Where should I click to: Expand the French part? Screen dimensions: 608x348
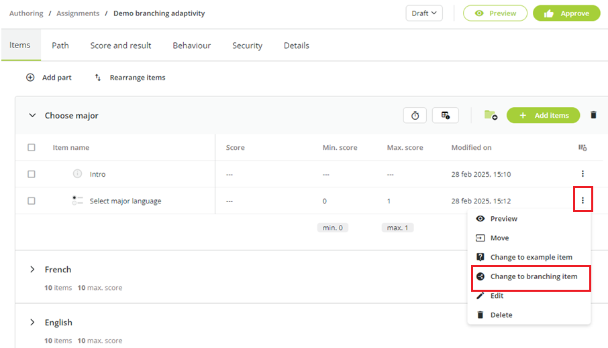point(32,270)
